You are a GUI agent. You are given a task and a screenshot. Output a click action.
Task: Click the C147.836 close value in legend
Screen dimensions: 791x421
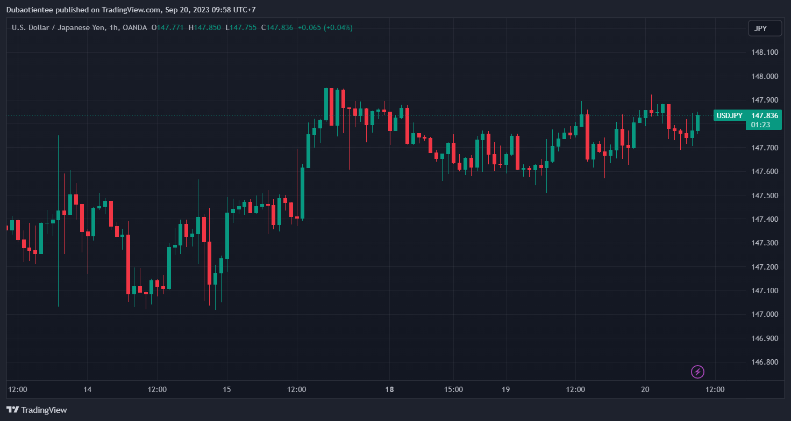click(277, 27)
